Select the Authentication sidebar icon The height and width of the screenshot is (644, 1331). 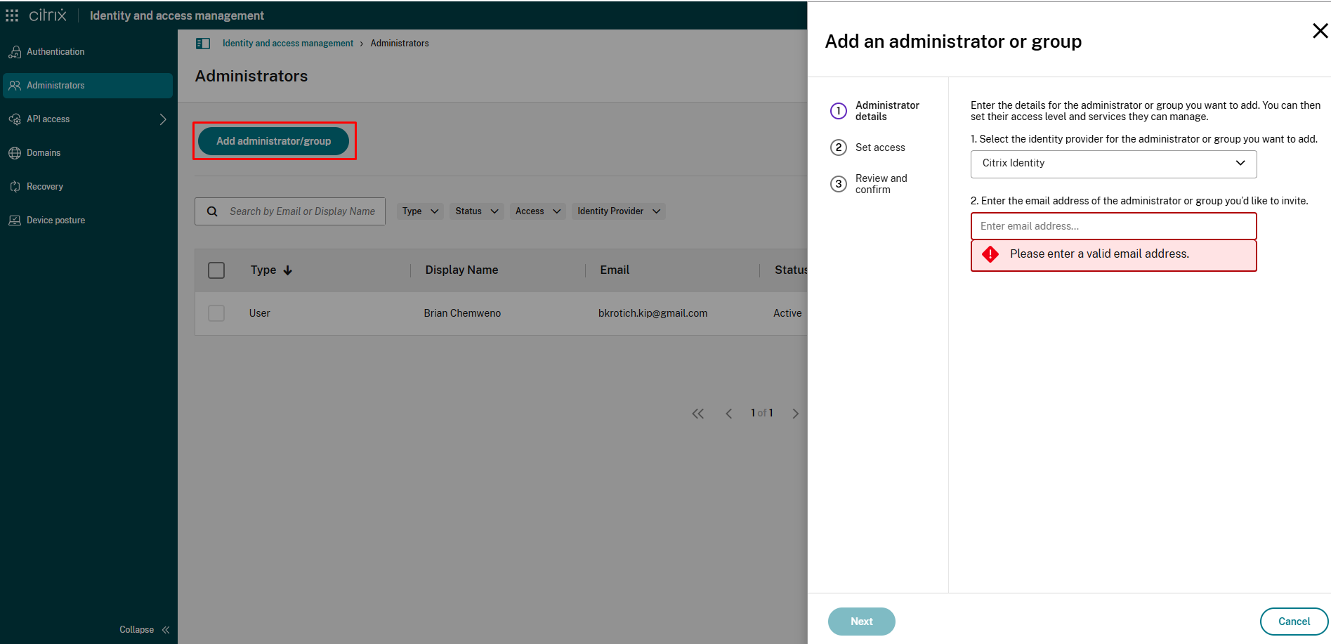[x=15, y=51]
